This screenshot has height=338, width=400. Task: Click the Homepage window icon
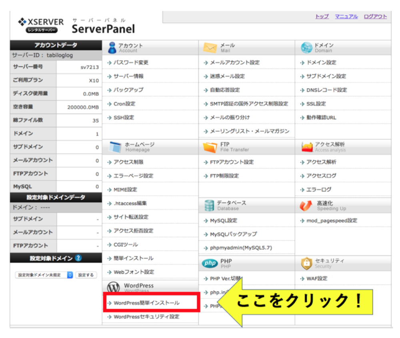point(115,147)
